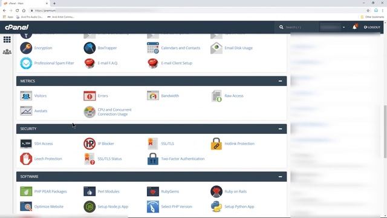Click the browser home button
387x218 pixels.
click(24, 11)
